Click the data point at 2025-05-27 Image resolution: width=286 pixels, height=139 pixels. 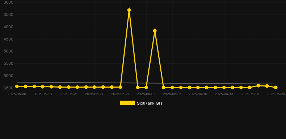pyautogui.click(x=121, y=87)
